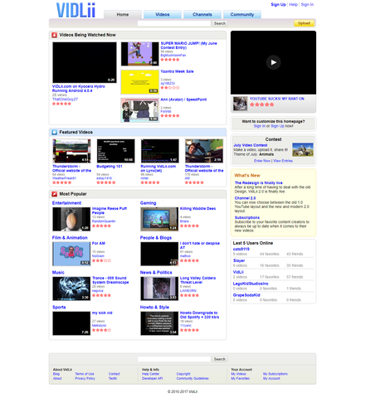This screenshot has width=365, height=398.
Task: Open the Home tab
Action: [123, 15]
